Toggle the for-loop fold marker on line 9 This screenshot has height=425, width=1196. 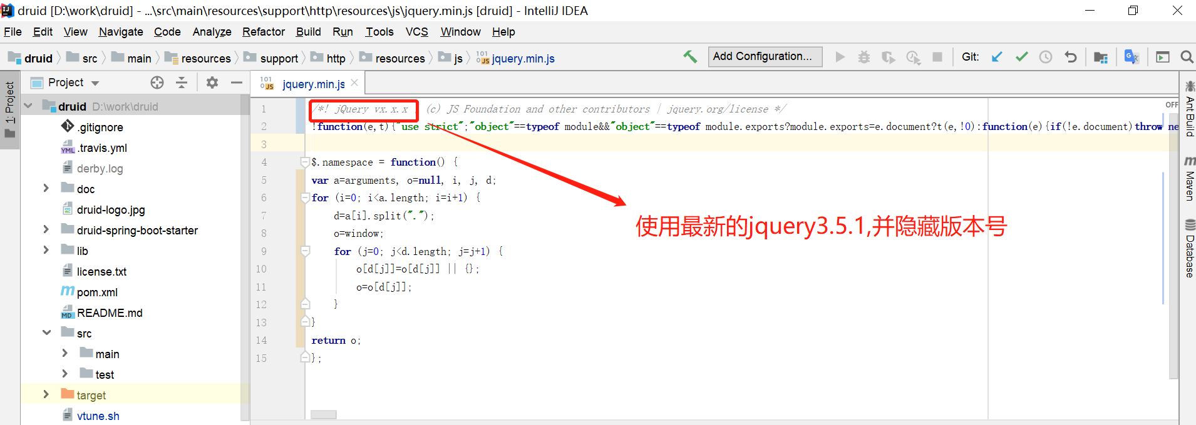(x=305, y=251)
